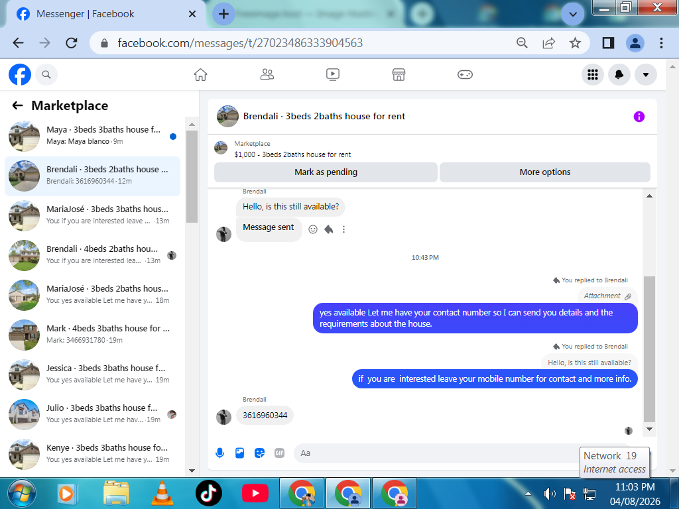
Task: Open the Chrome profile avatar
Action: [635, 43]
